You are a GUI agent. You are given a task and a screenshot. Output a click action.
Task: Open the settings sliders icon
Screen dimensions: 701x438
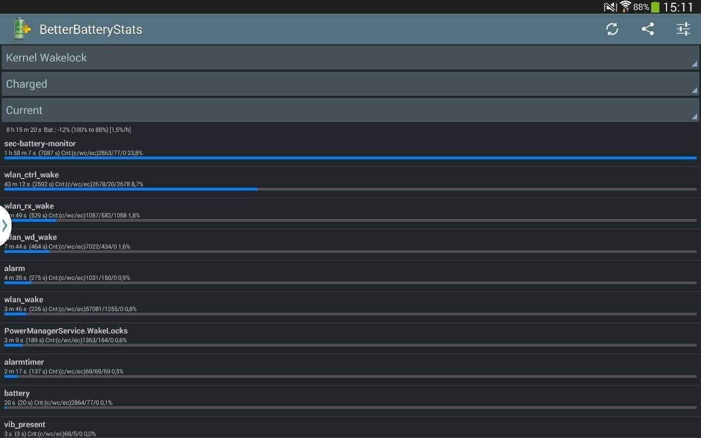[683, 29]
